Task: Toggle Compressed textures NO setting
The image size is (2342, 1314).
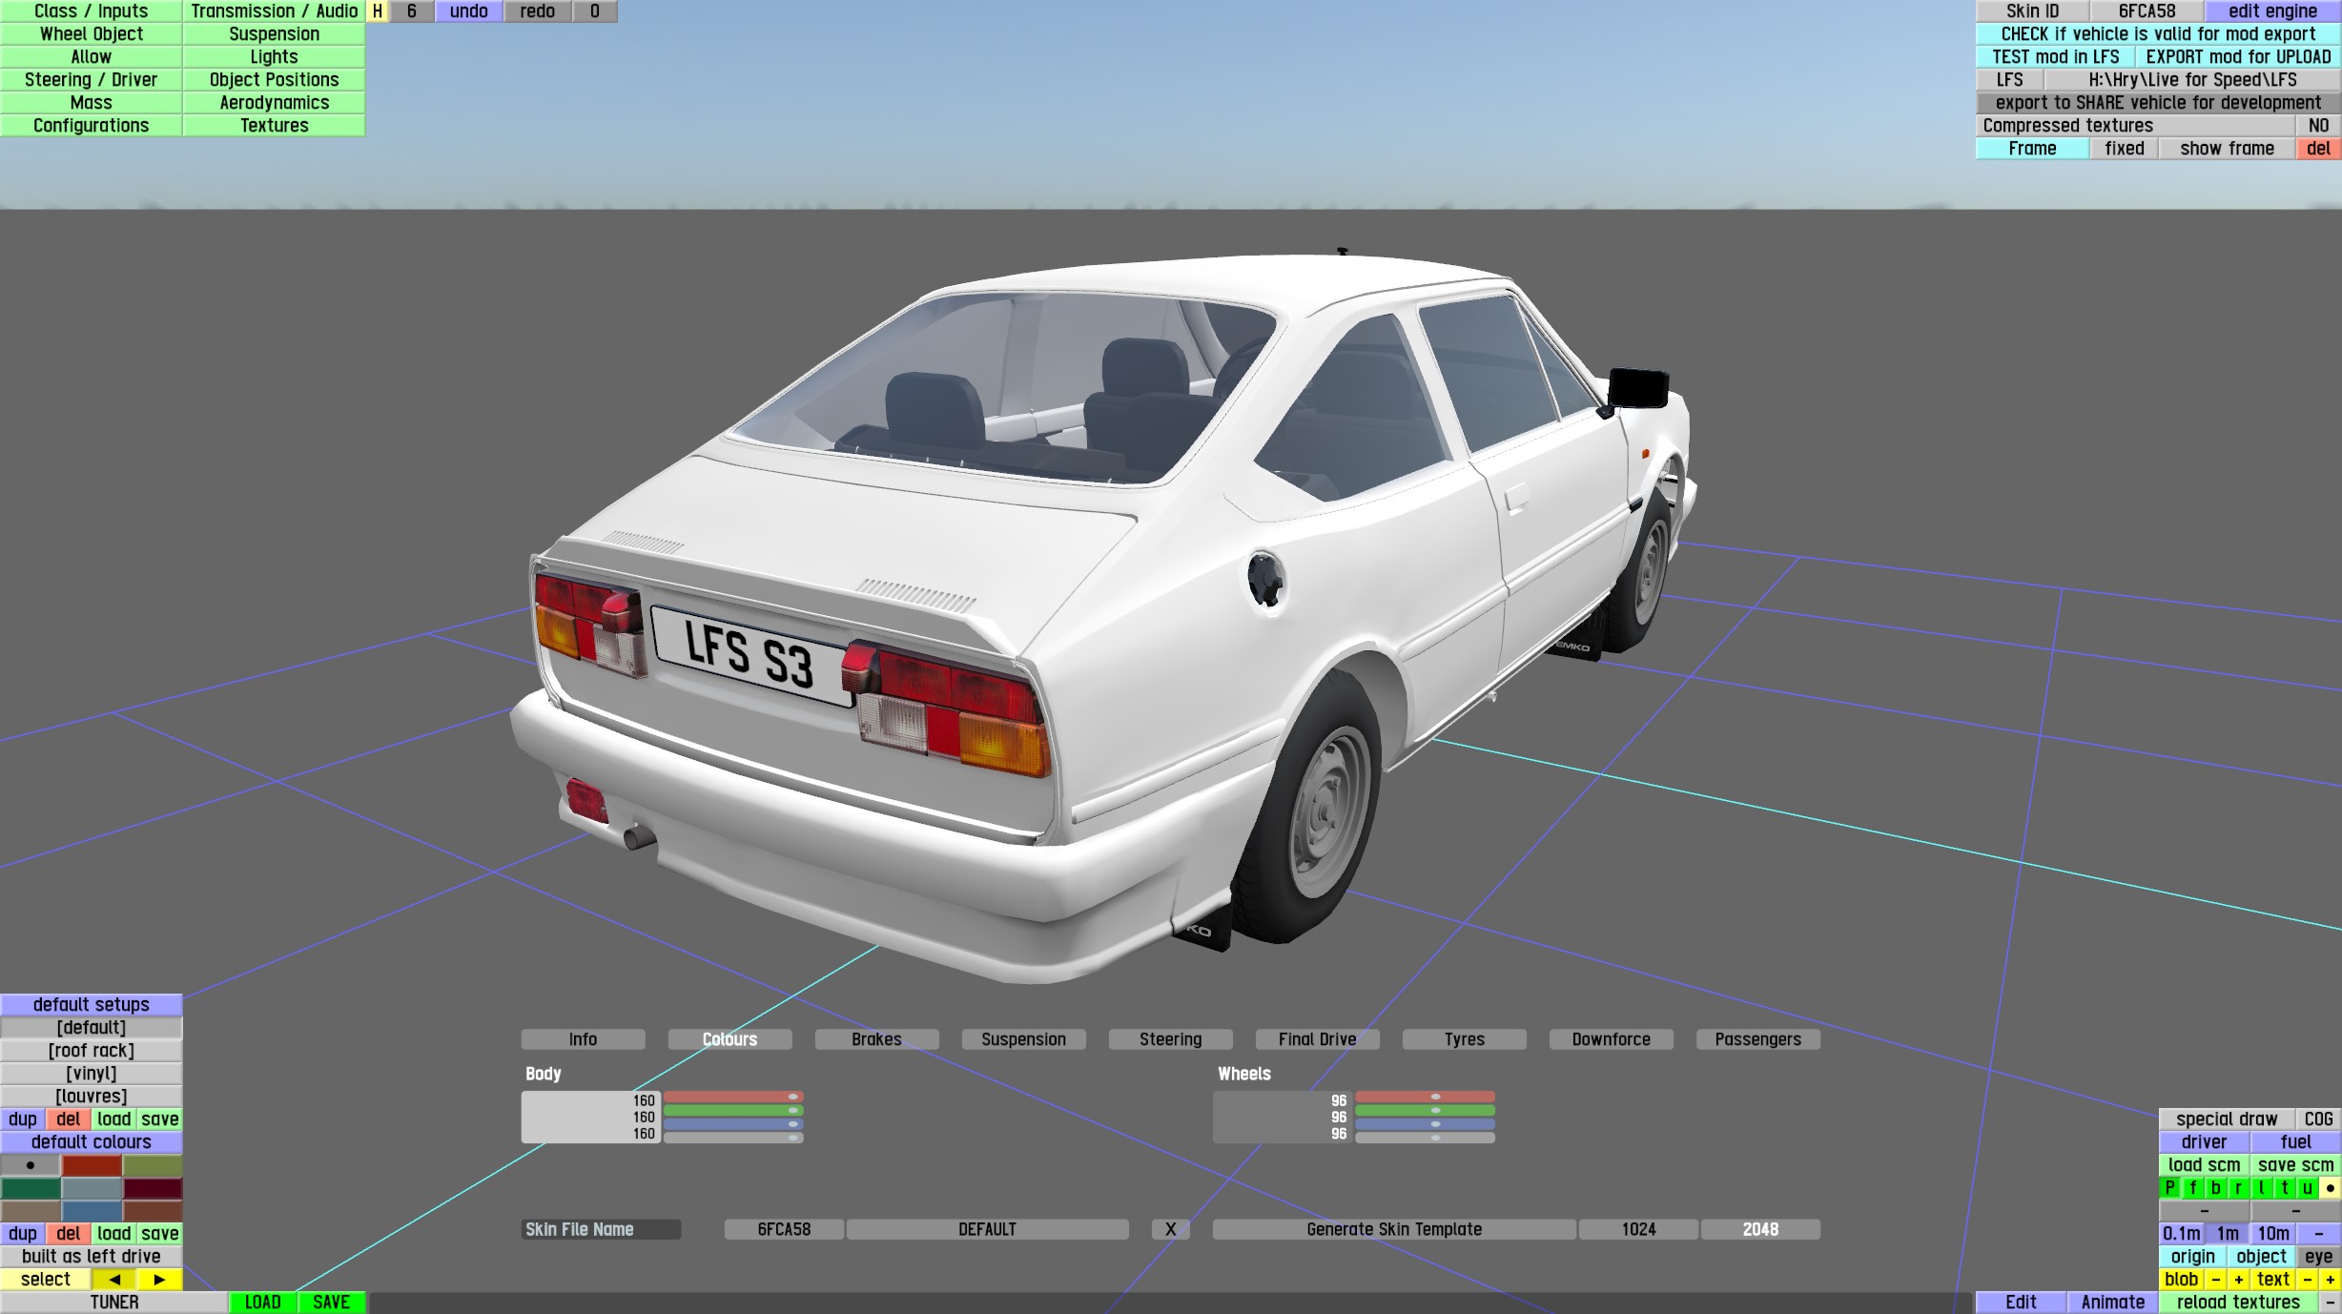Action: click(x=2318, y=126)
